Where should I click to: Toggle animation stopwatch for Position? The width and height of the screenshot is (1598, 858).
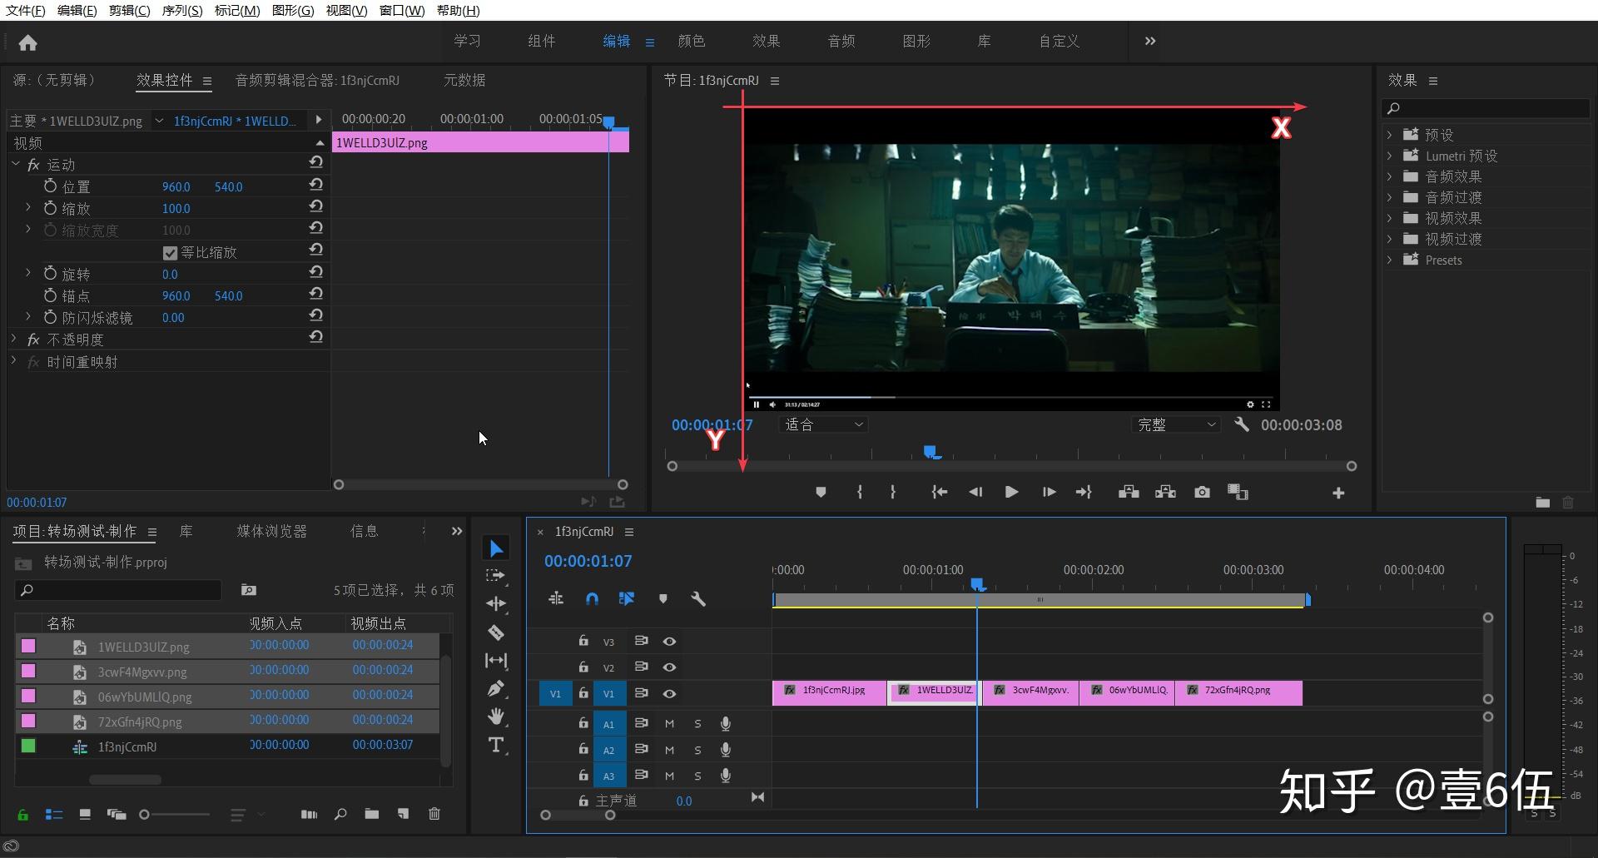pyautogui.click(x=50, y=186)
